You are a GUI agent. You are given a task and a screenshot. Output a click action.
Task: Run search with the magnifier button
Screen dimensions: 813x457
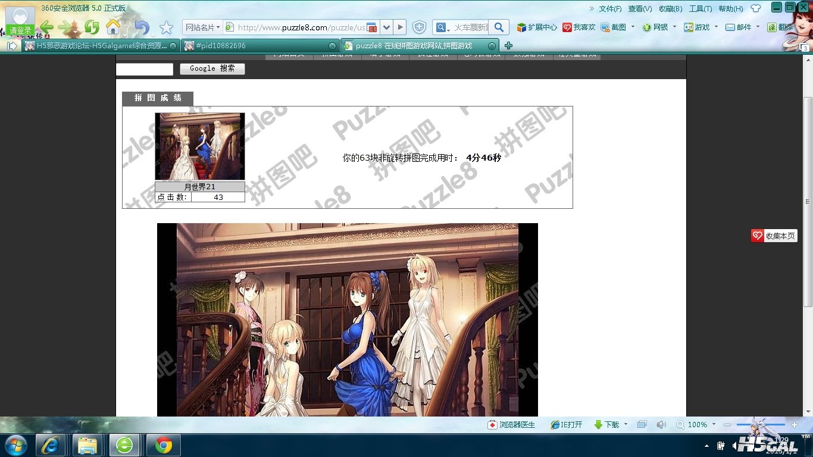pos(499,27)
